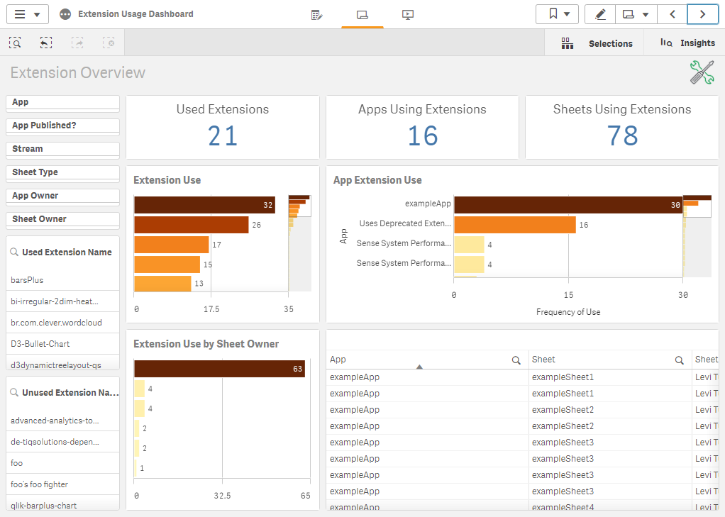Viewport: 725px width, 517px height.
Task: Step back in selections
Action: pos(46,43)
